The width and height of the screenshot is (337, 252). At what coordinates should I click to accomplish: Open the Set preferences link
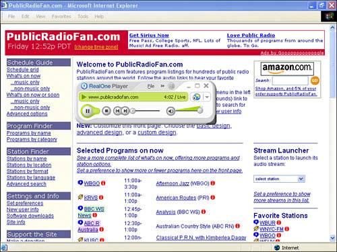(25, 203)
